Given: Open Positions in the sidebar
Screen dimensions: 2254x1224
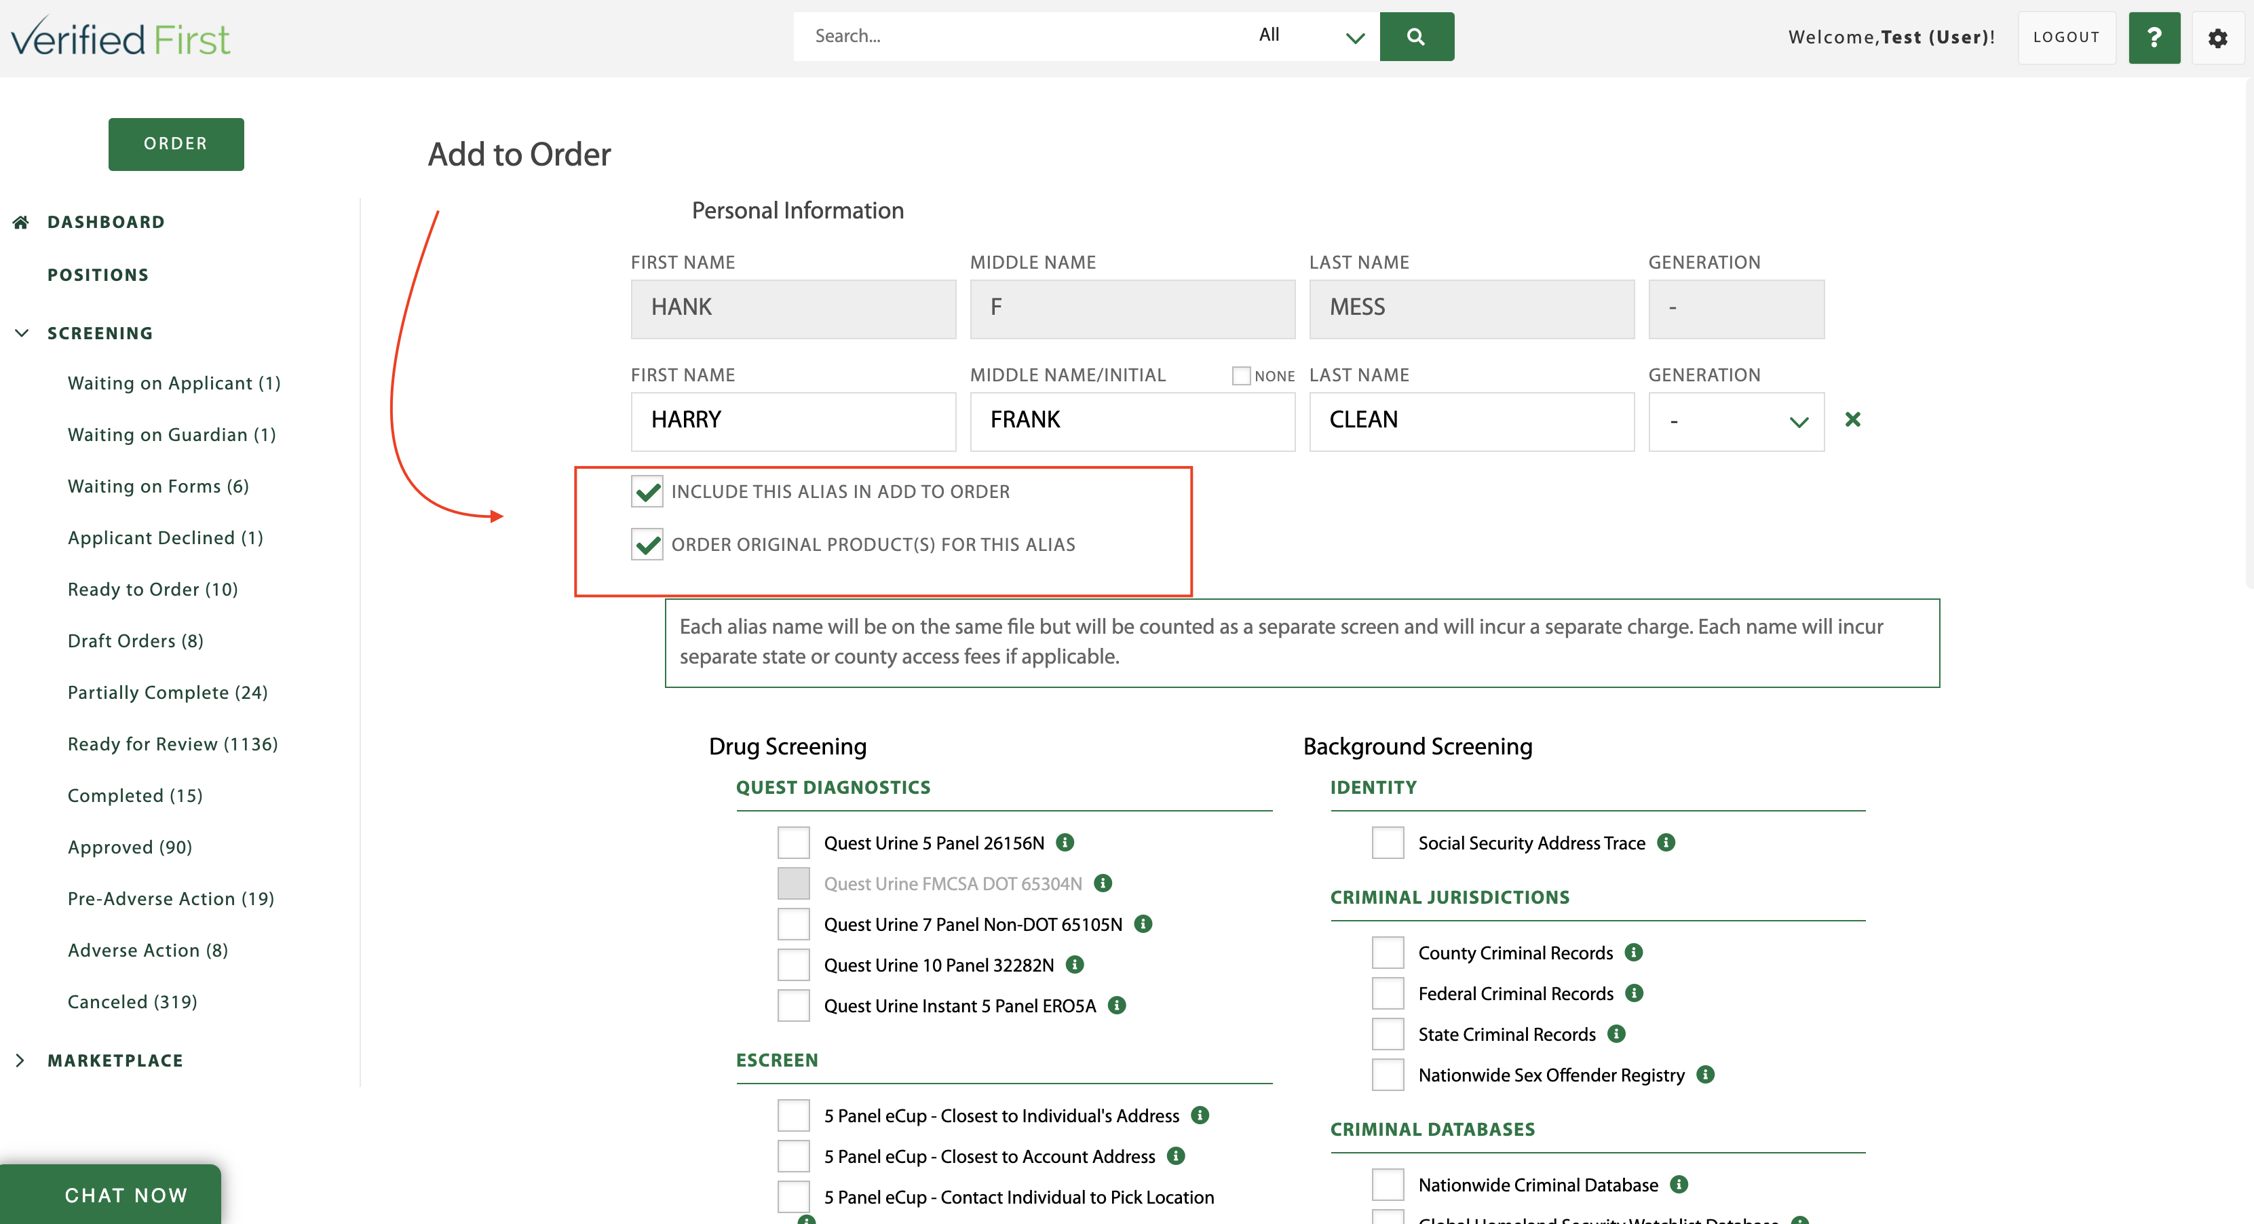Looking at the screenshot, I should 98,275.
